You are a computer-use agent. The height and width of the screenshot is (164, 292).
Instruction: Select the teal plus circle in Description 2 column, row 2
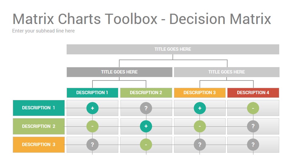tap(146, 126)
